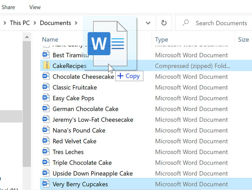Sort by the Name column header
The width and height of the screenshot is (252, 190).
tap(50, 39)
